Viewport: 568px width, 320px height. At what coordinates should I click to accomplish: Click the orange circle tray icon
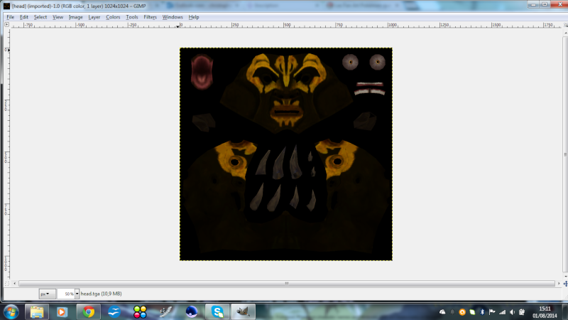462,312
